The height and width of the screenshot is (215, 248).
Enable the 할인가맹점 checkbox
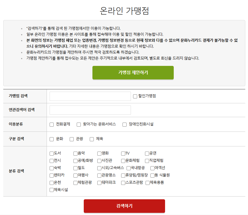[134, 96]
